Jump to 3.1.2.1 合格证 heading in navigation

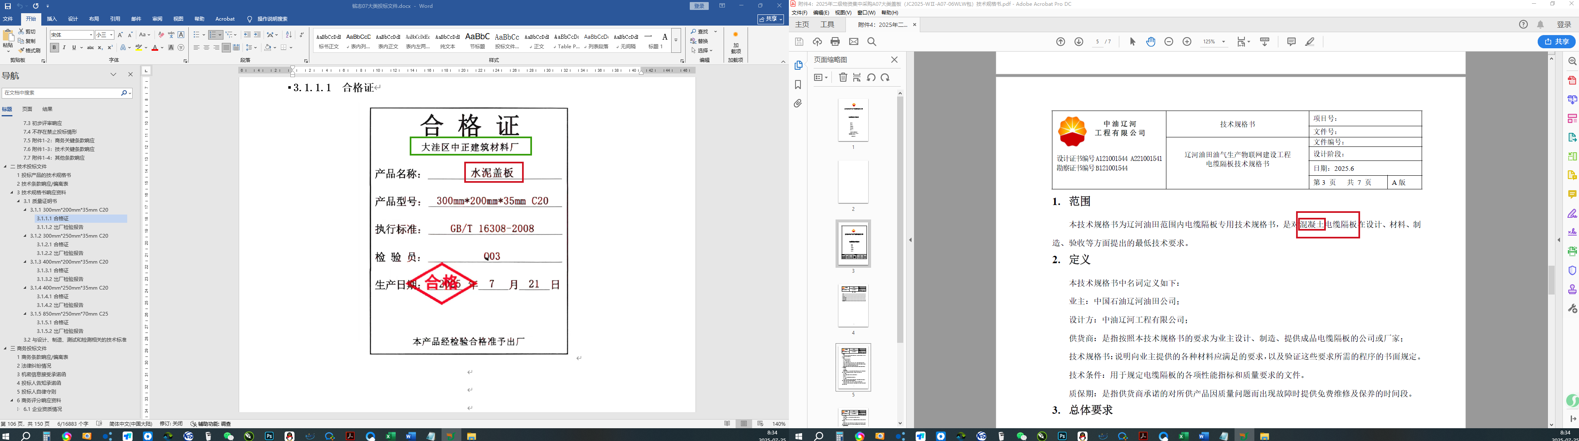pos(53,244)
